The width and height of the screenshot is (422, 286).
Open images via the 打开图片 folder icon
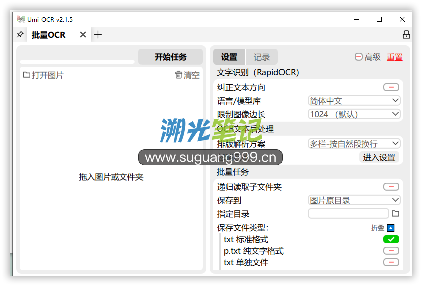(27, 75)
